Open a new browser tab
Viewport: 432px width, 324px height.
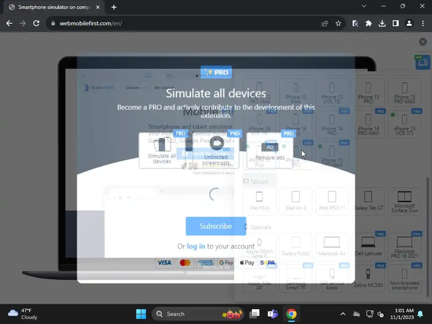coord(114,7)
